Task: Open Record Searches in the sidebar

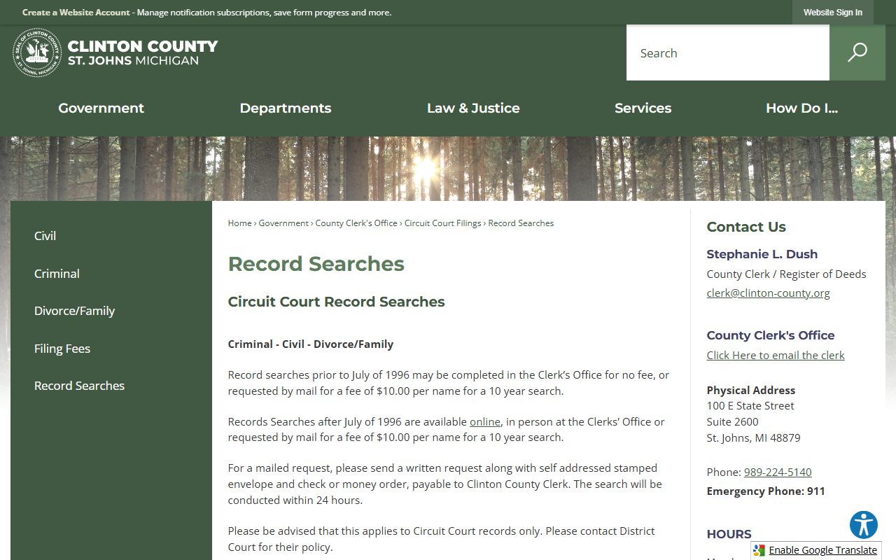Action: point(79,386)
